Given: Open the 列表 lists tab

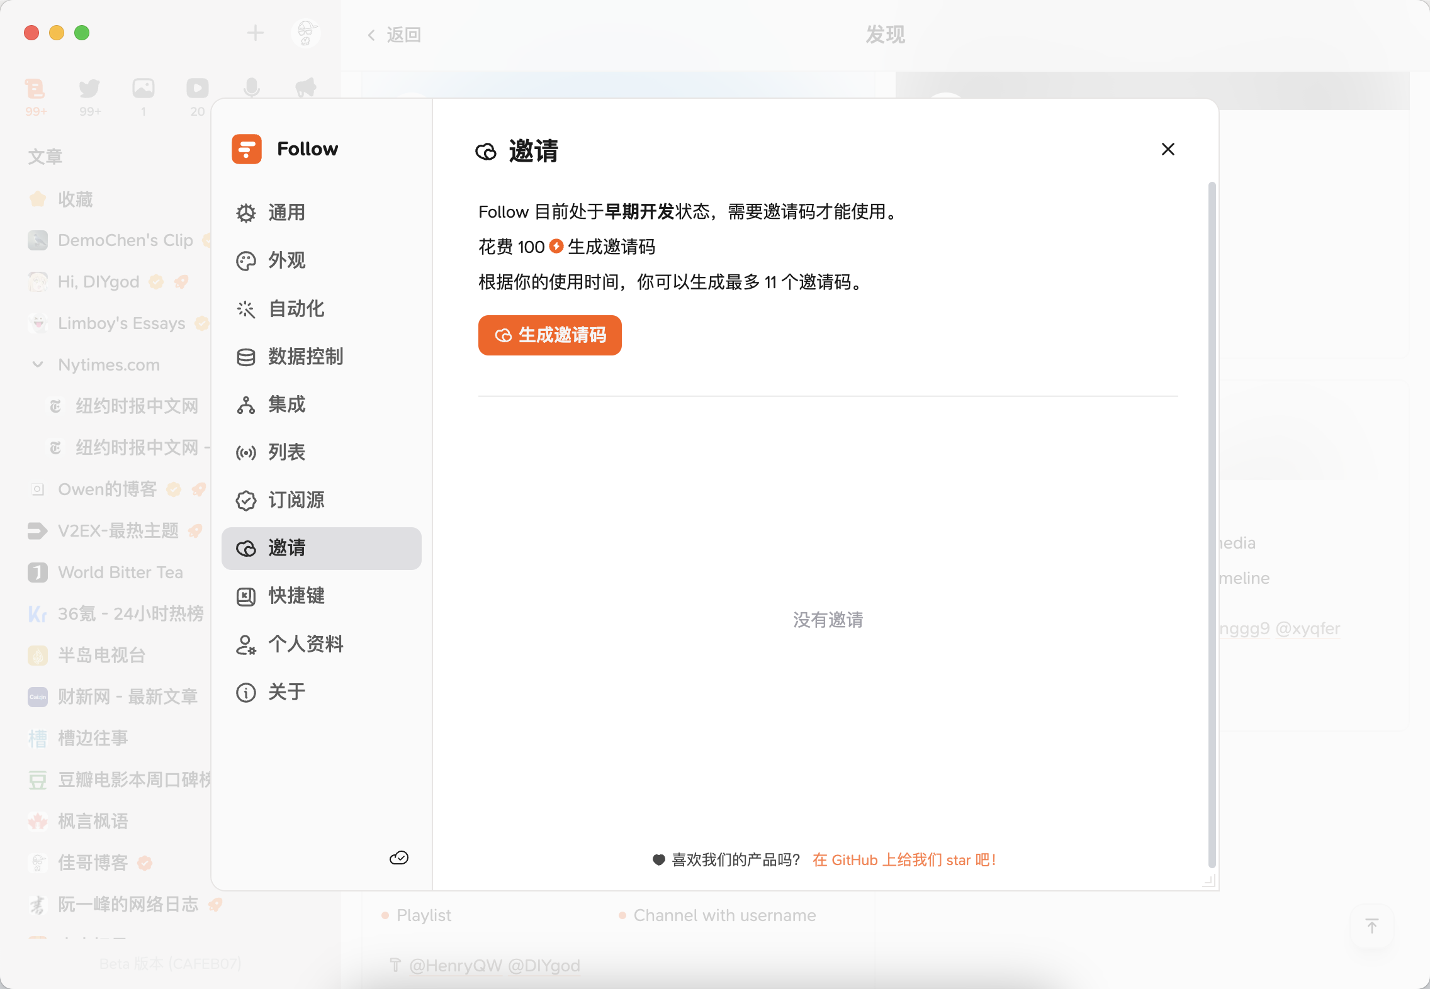Looking at the screenshot, I should (x=321, y=452).
